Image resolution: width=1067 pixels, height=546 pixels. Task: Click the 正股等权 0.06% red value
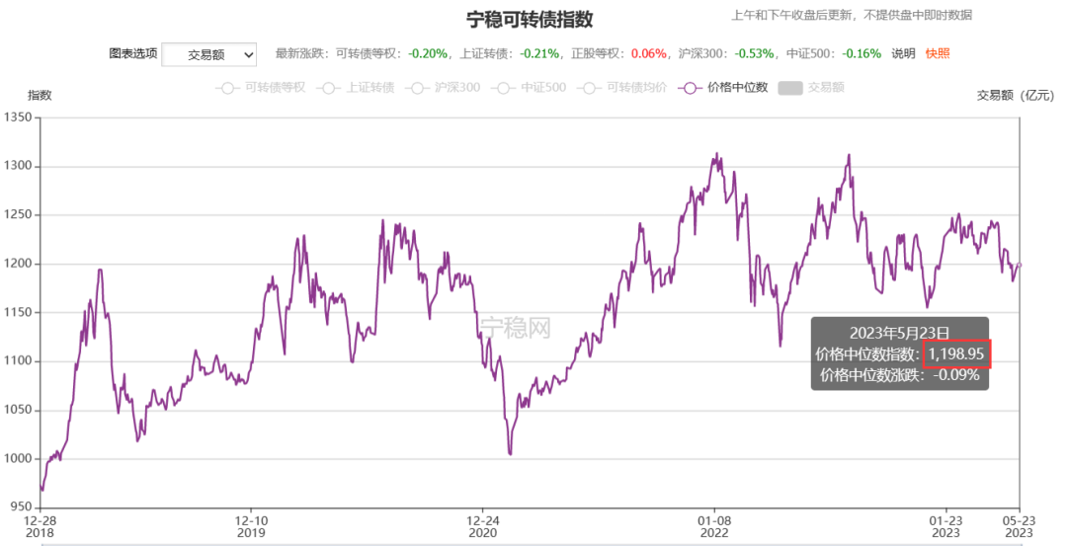648,53
